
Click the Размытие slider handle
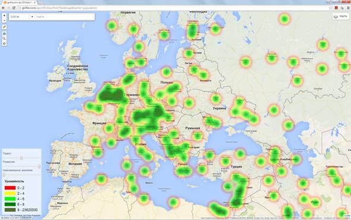point(39,166)
